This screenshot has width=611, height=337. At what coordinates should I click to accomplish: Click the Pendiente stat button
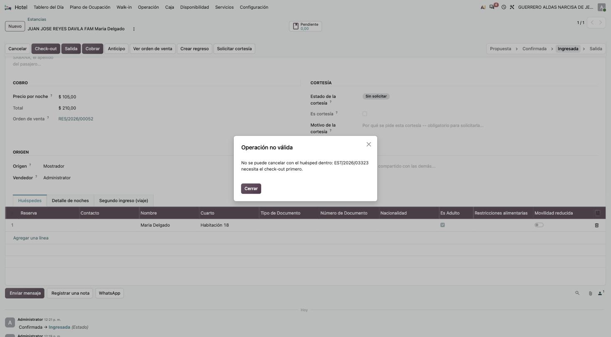(305, 26)
